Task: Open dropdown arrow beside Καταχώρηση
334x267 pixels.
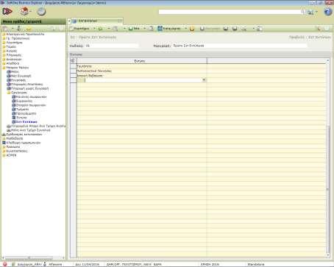Action: pyautogui.click(x=185, y=29)
